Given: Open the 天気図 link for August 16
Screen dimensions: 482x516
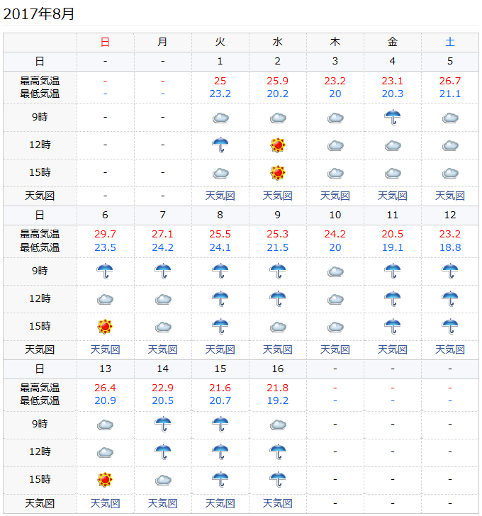Looking at the screenshot, I should click(278, 503).
